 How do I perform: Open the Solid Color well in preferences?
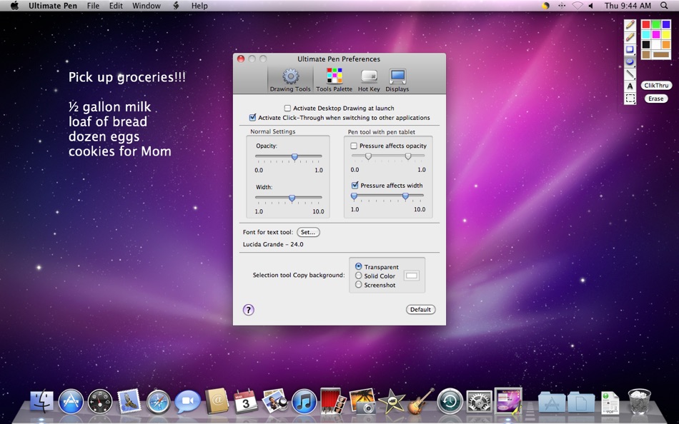click(412, 276)
